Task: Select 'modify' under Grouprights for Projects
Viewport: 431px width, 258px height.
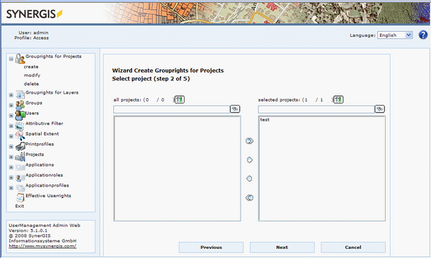Action: (x=32, y=75)
